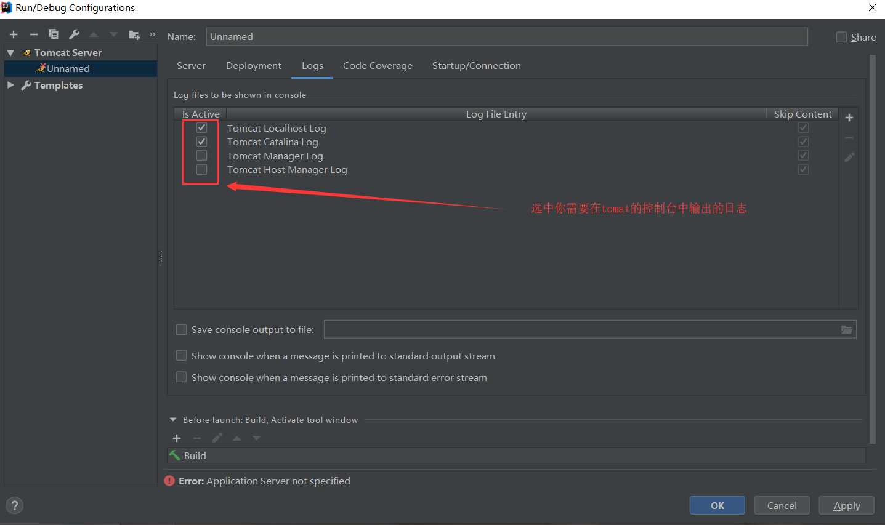Screen dimensions: 885x525
Task: Collapse the Tomcat Server tree node
Action: [x=10, y=53]
